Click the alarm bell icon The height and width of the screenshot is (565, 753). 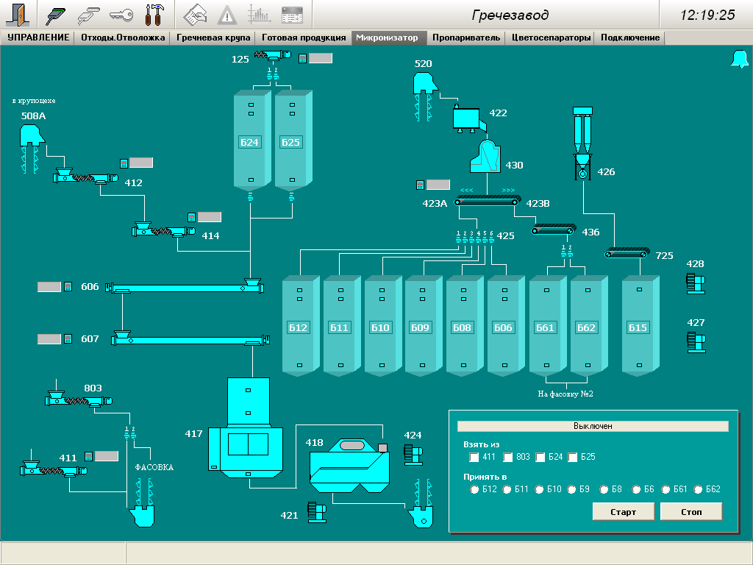[738, 60]
